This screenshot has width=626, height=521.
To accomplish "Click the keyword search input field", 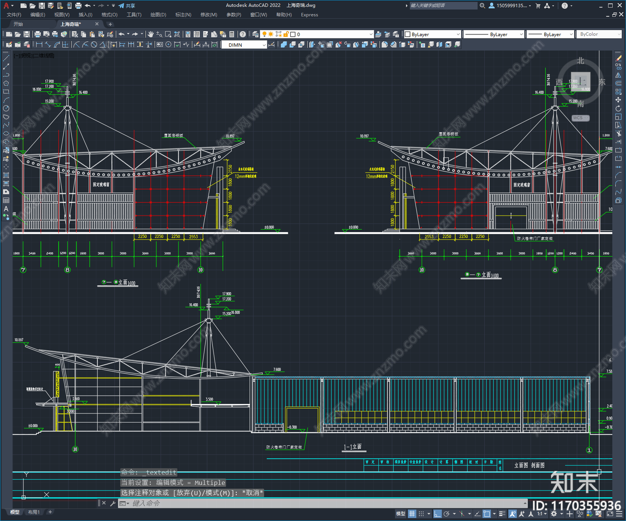I will point(443,5).
